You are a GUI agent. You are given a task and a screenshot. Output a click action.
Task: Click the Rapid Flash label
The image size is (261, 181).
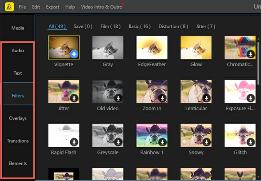click(x=63, y=152)
